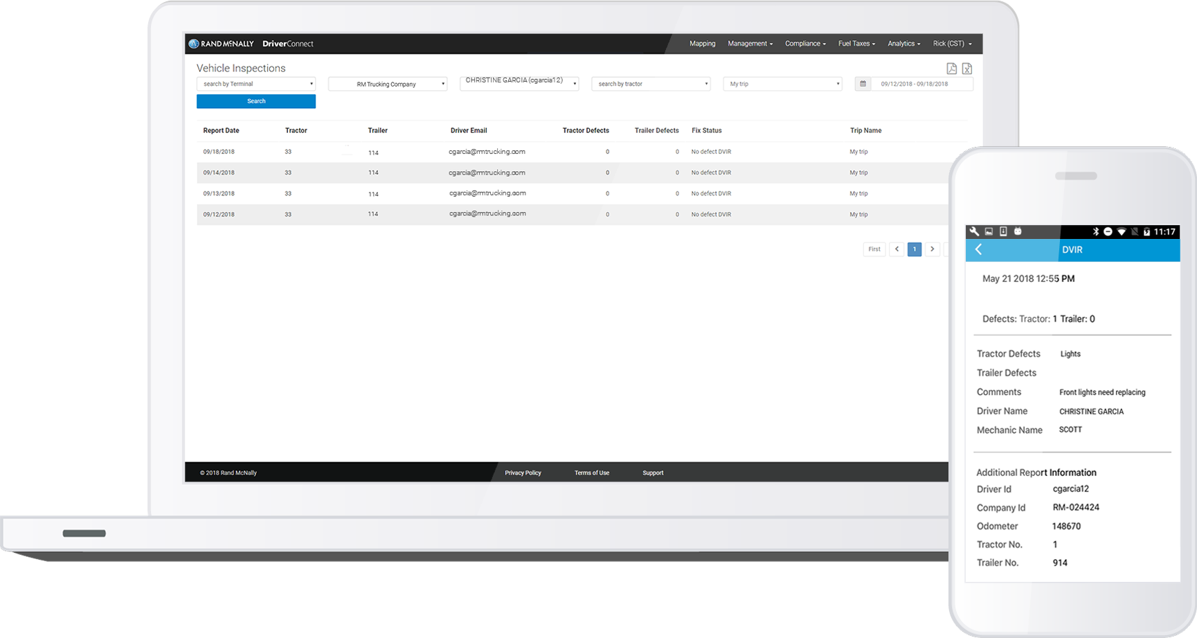This screenshot has height=638, width=1197.
Task: Export inspections as Excel icon
Action: point(967,69)
